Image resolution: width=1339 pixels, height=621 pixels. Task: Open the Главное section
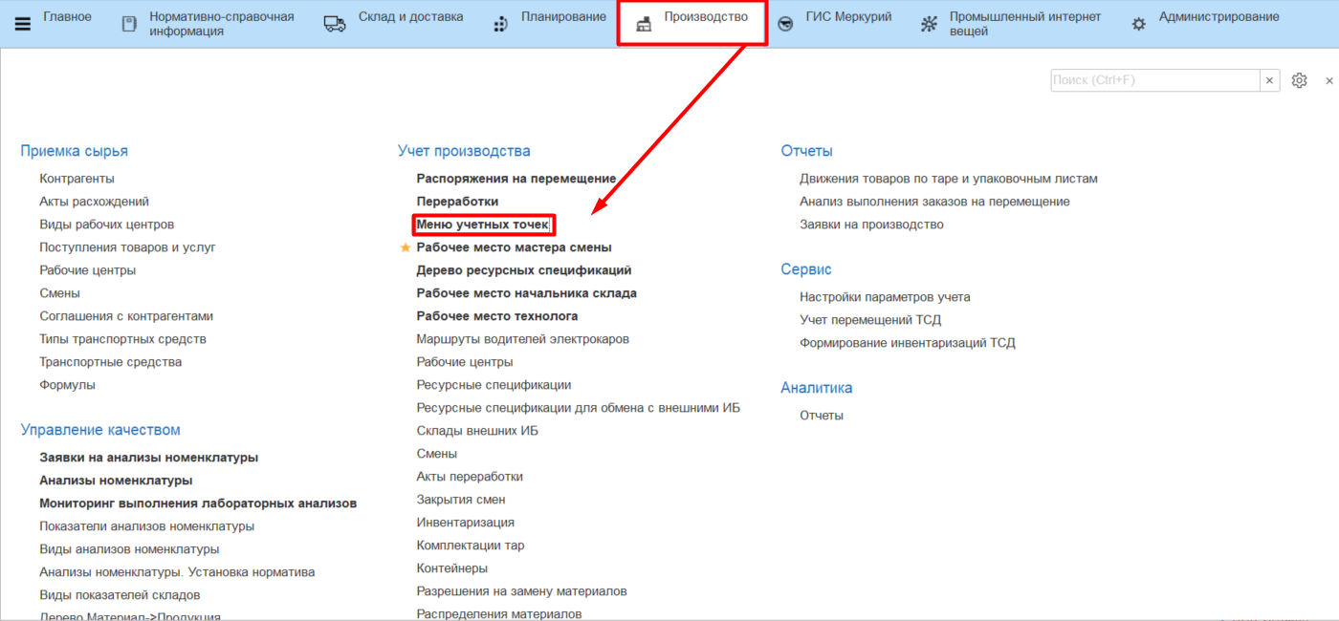click(67, 17)
